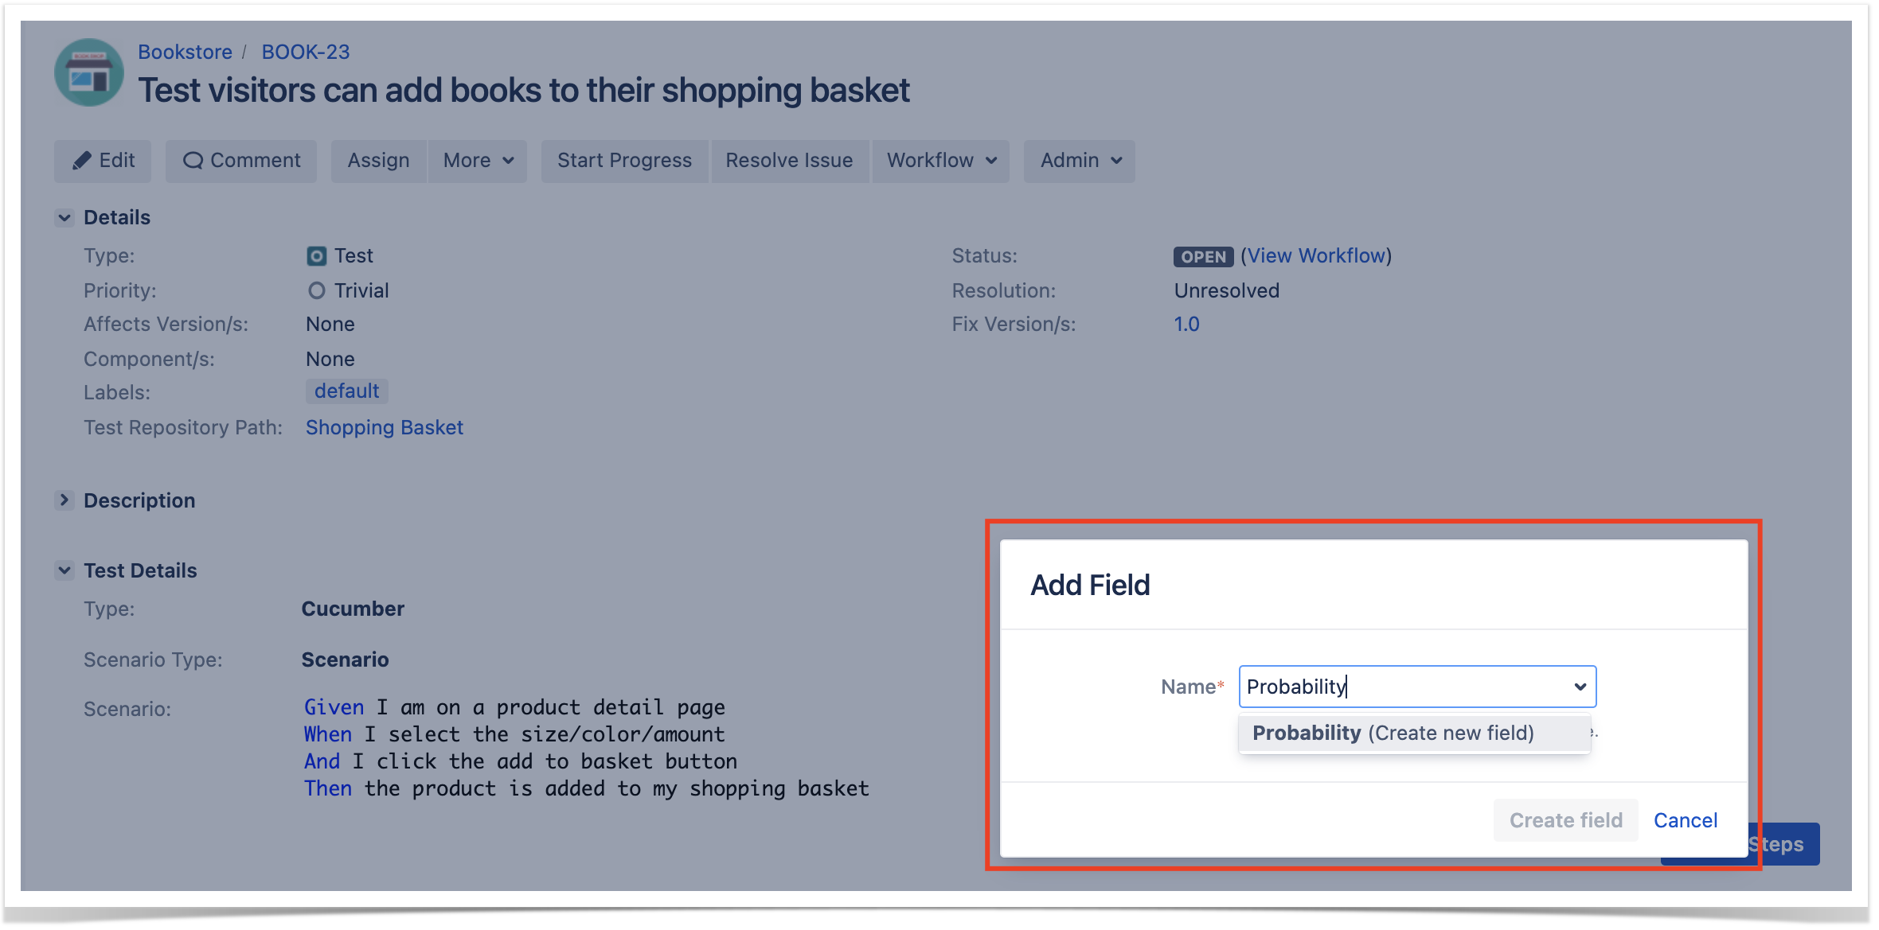This screenshot has width=1879, height=930.
Task: Collapse the Test Details section chevron
Action: pos(64,570)
